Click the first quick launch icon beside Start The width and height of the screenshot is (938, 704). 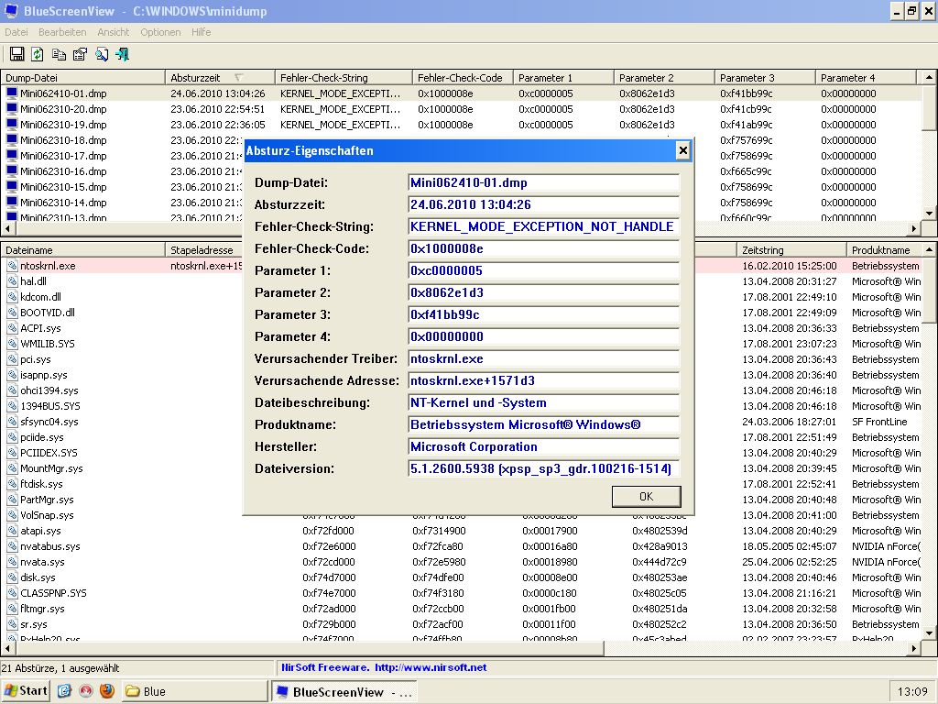pos(64,691)
